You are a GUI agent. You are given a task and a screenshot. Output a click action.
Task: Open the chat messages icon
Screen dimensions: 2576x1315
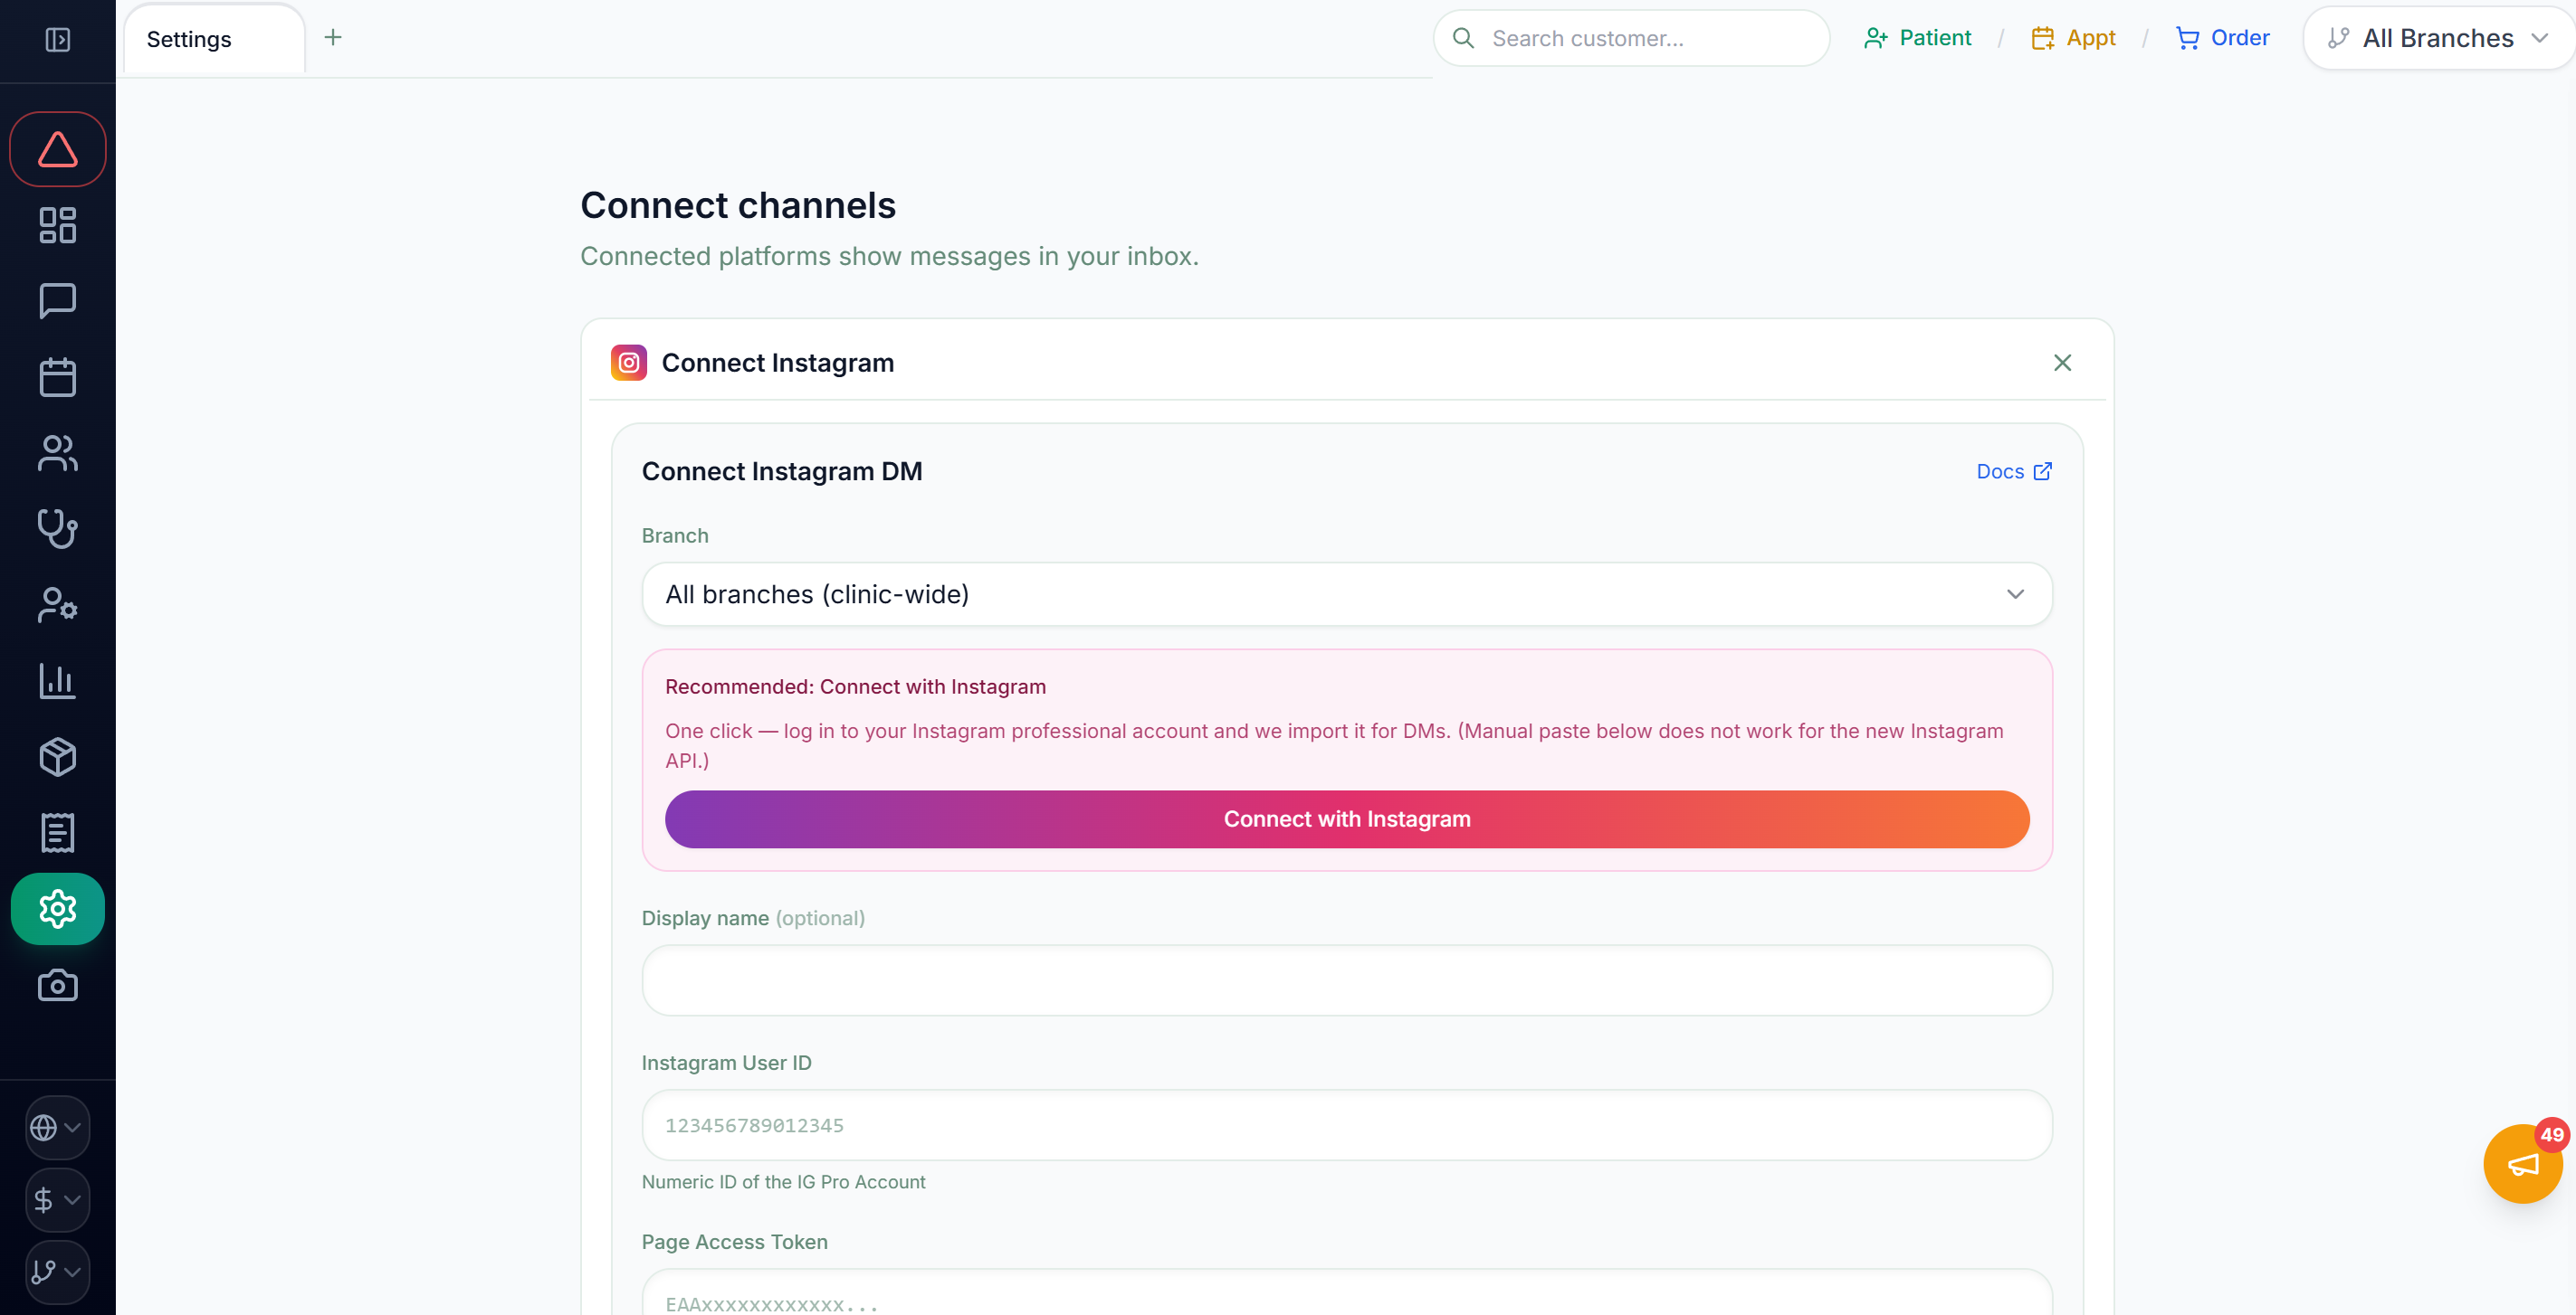click(57, 301)
